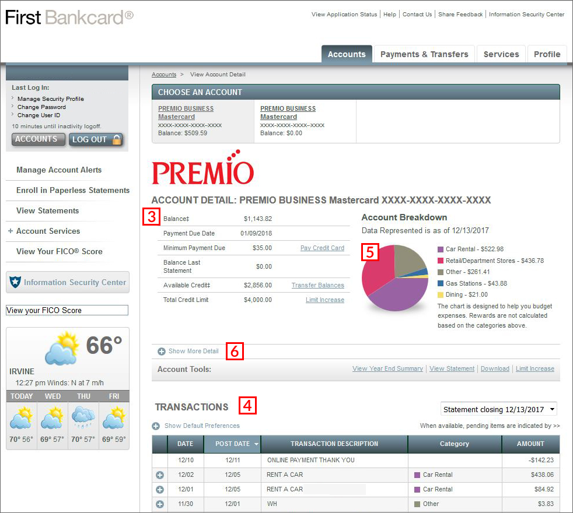The height and width of the screenshot is (513, 573).
Task: Click the Amount column header
Action: [530, 444]
